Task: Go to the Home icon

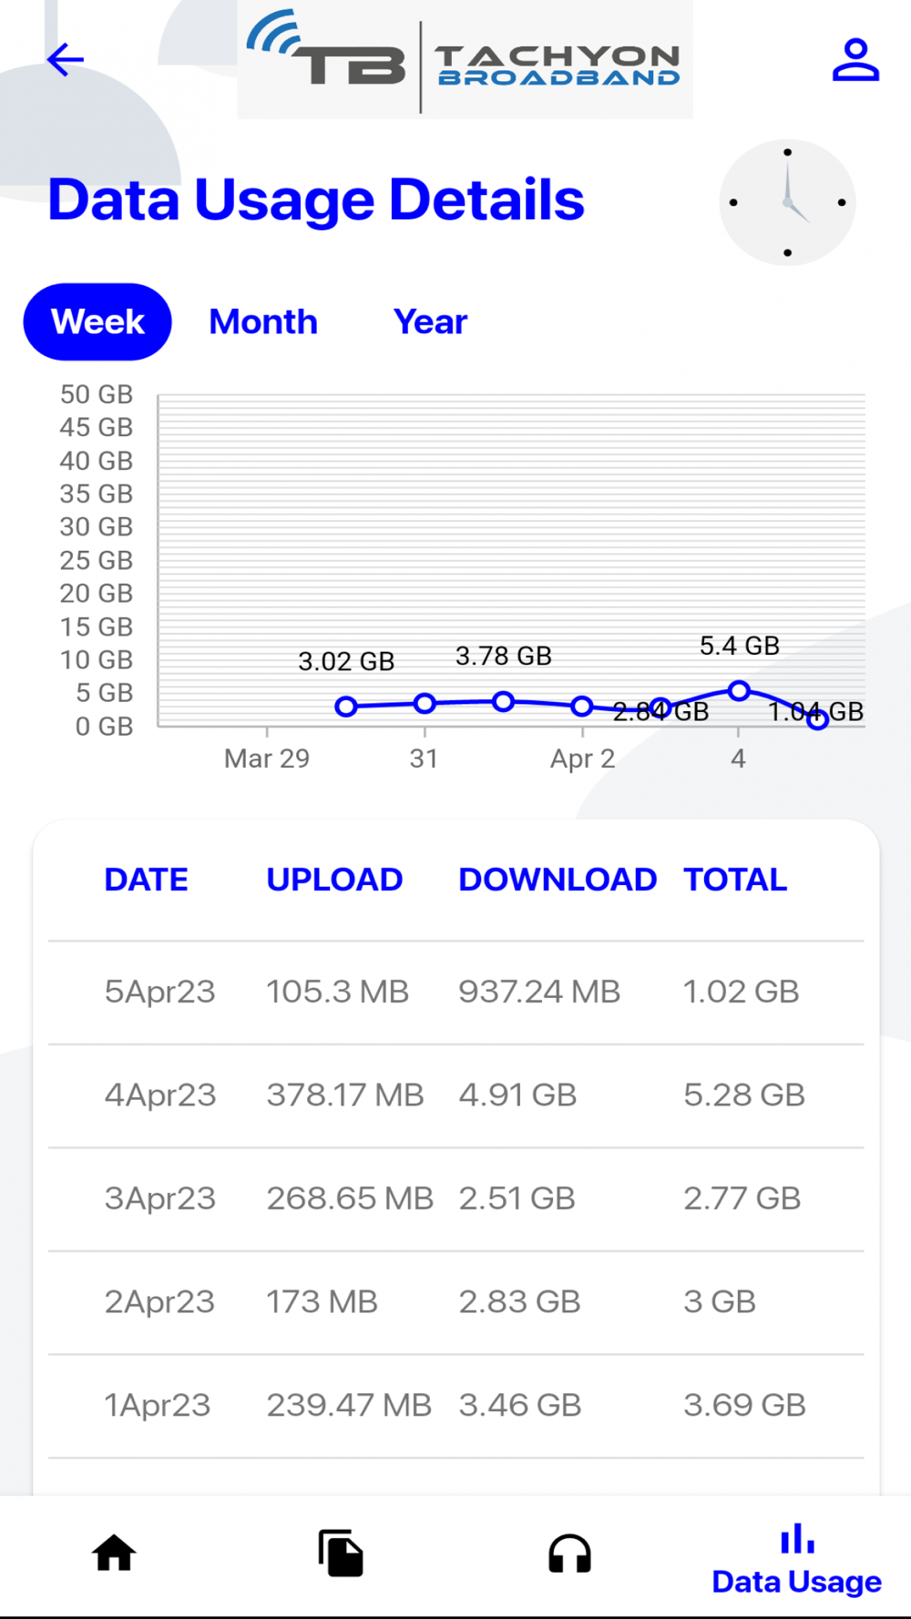Action: (114, 1553)
